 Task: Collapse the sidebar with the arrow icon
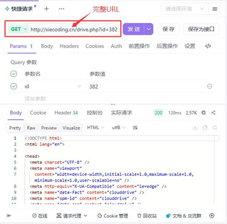point(9,216)
